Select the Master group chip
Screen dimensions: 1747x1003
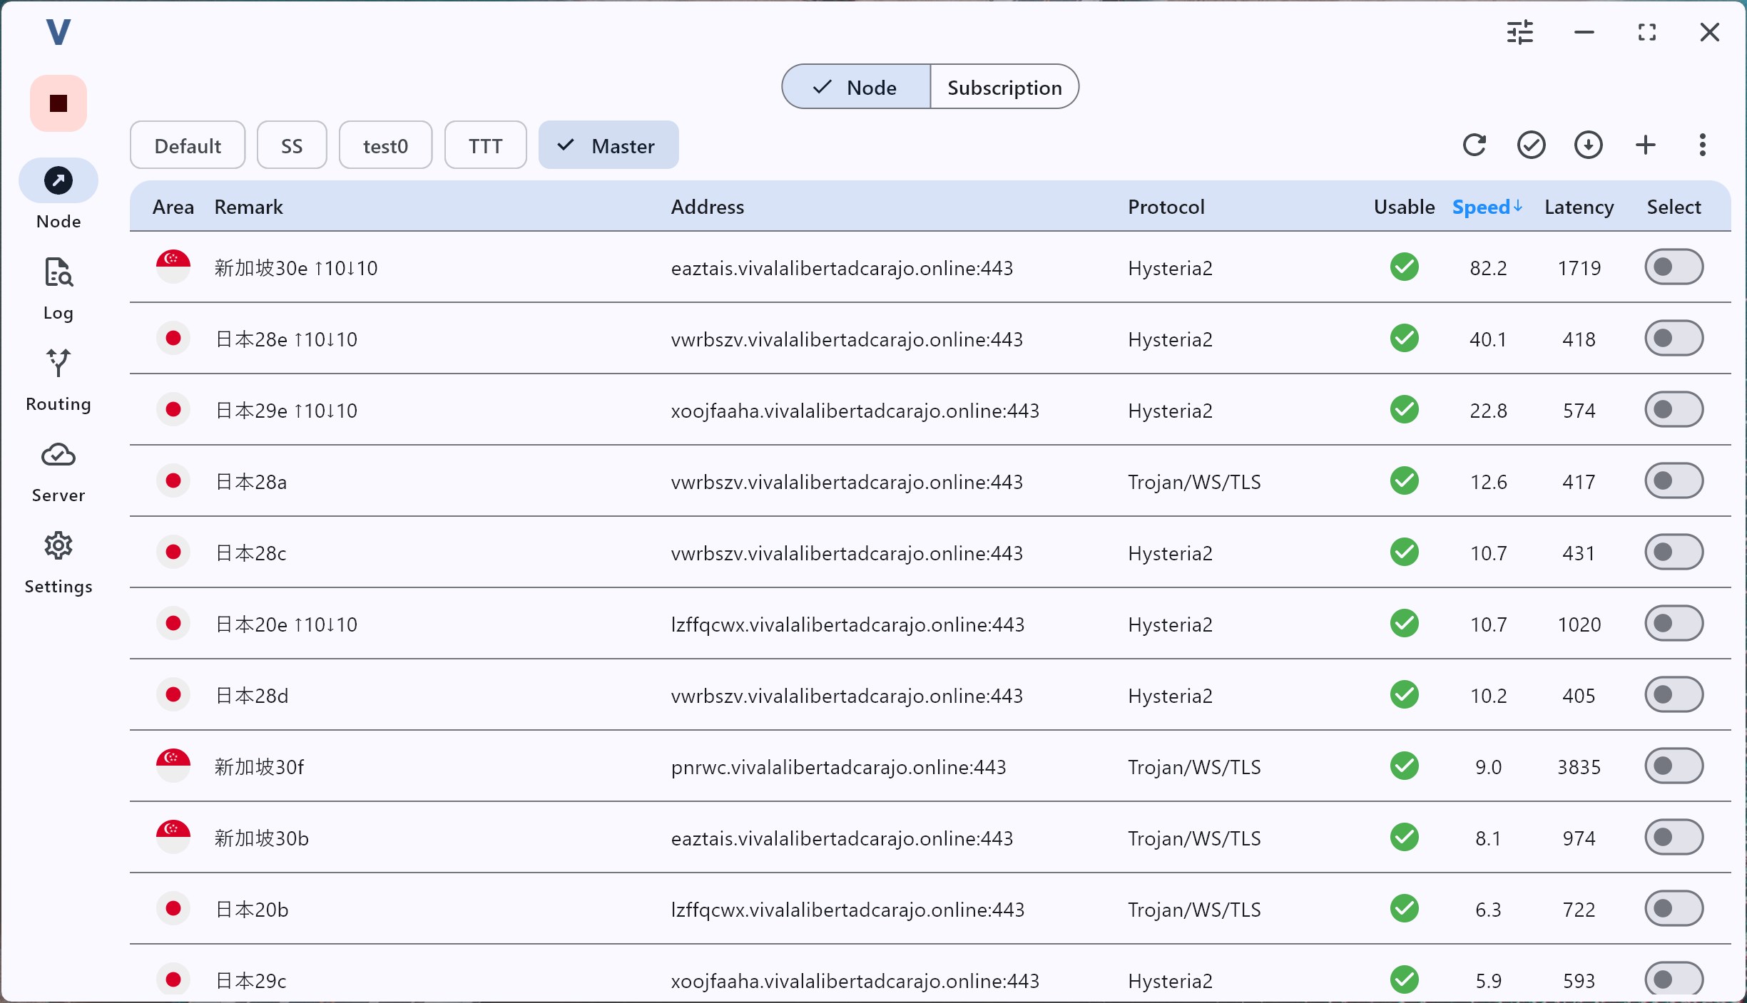point(608,145)
